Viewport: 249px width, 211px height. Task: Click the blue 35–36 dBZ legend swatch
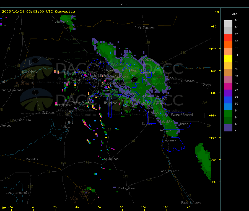228,100
